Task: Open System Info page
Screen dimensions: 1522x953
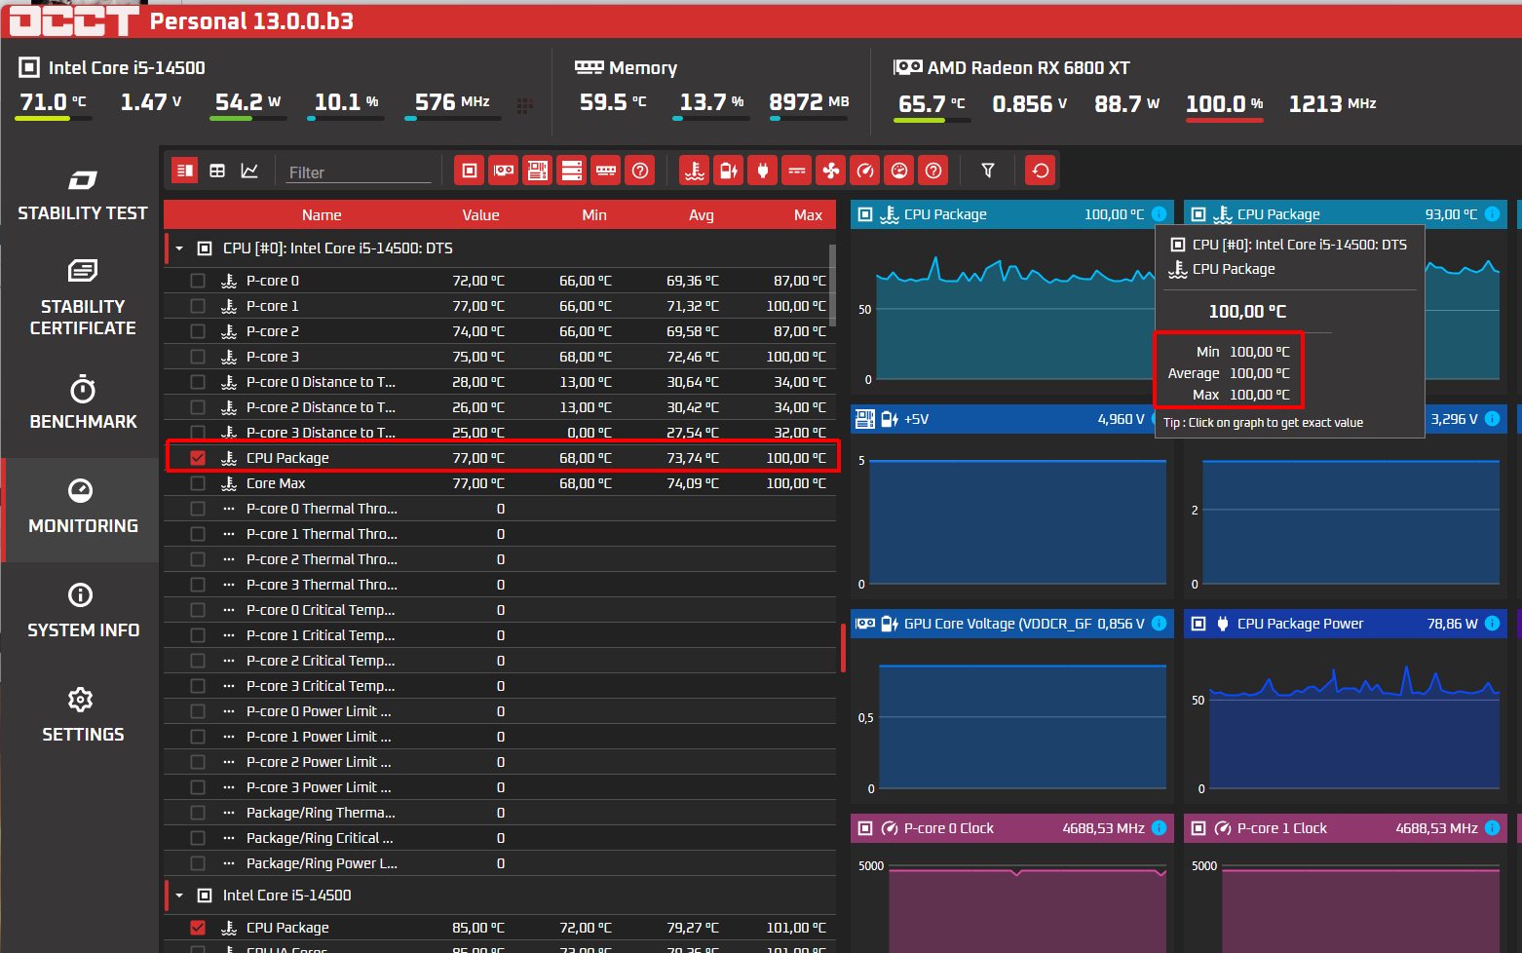Action: [83, 610]
